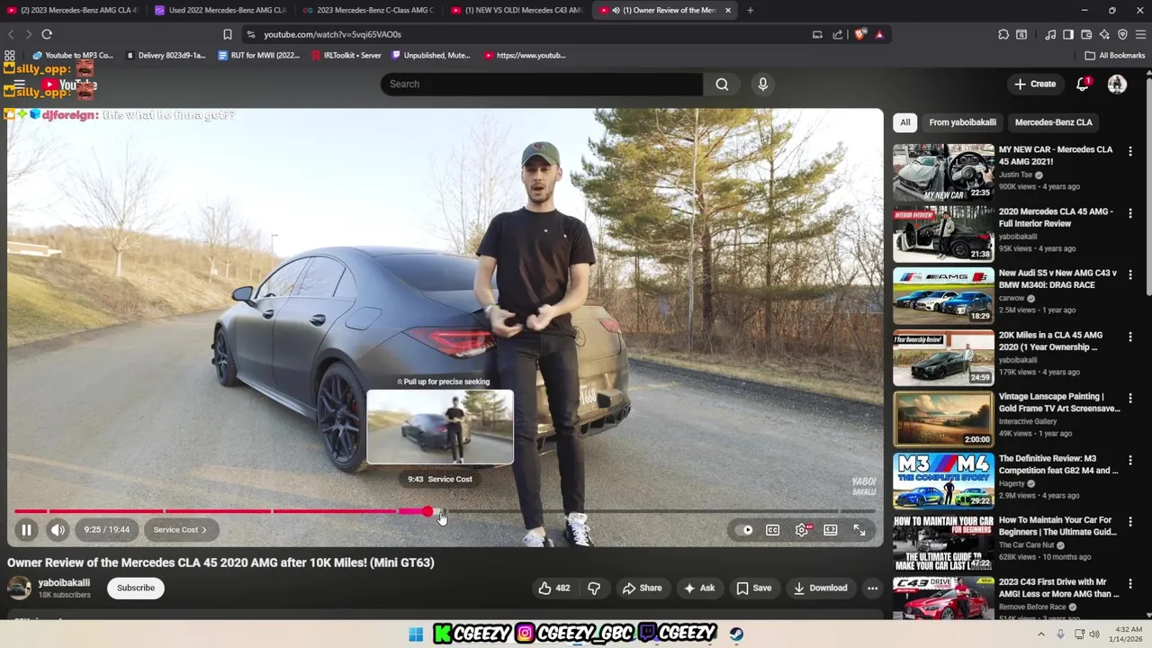Open Brave Rewards triangle icon
The width and height of the screenshot is (1152, 648).
(879, 34)
